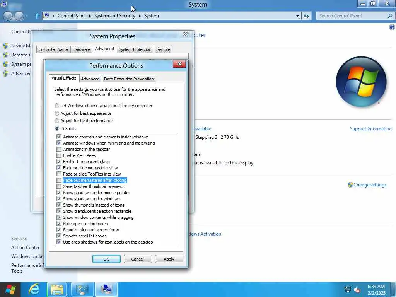Viewport: 396px width, 297px height.
Task: Click Apply in Performance Options
Action: 169,259
